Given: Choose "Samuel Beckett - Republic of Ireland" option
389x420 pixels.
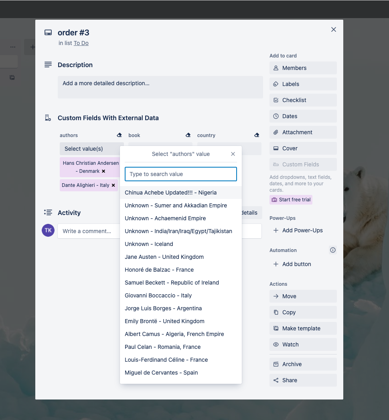Looking at the screenshot, I should point(172,283).
